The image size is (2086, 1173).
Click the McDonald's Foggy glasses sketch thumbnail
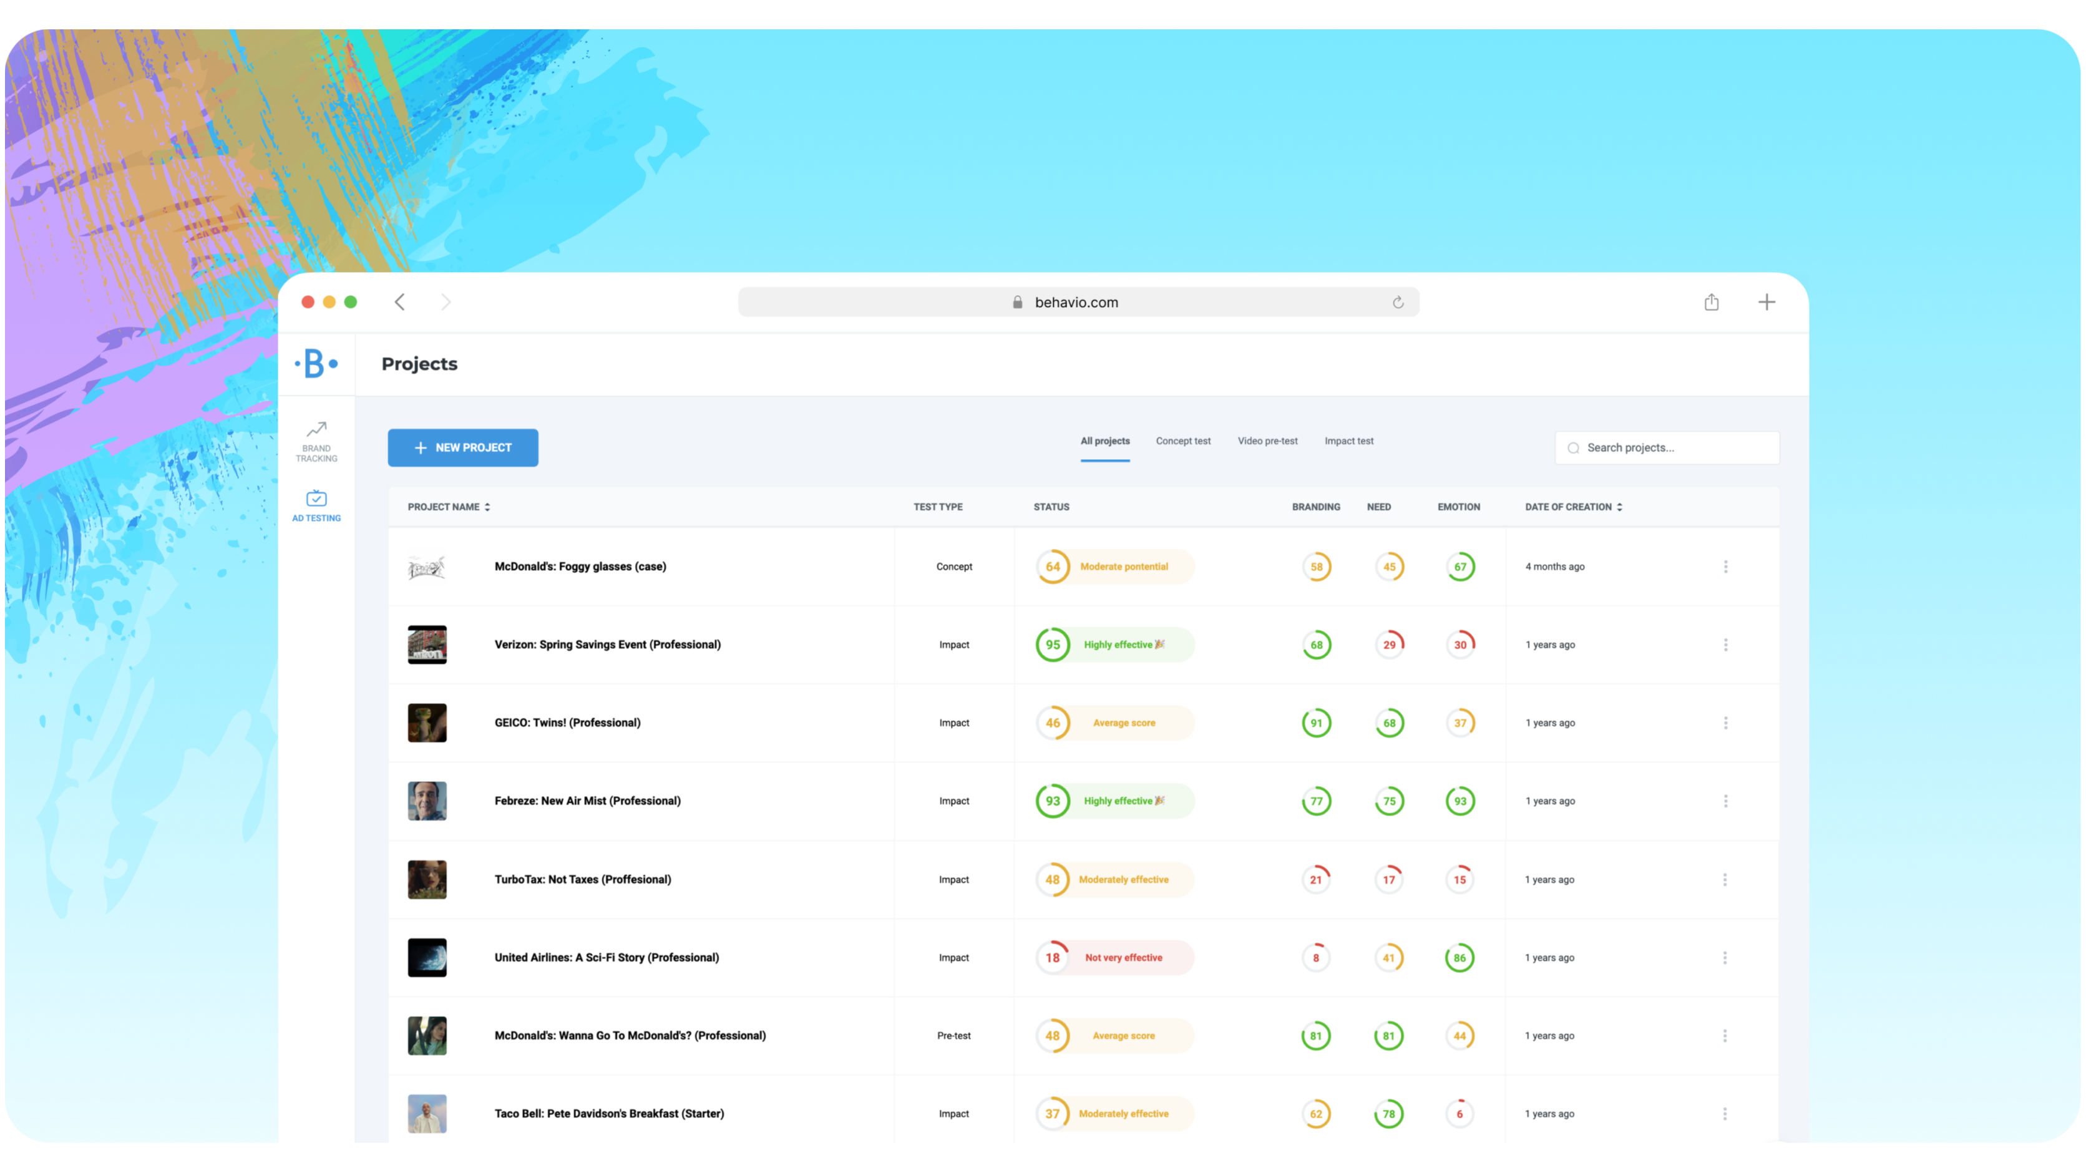point(427,567)
